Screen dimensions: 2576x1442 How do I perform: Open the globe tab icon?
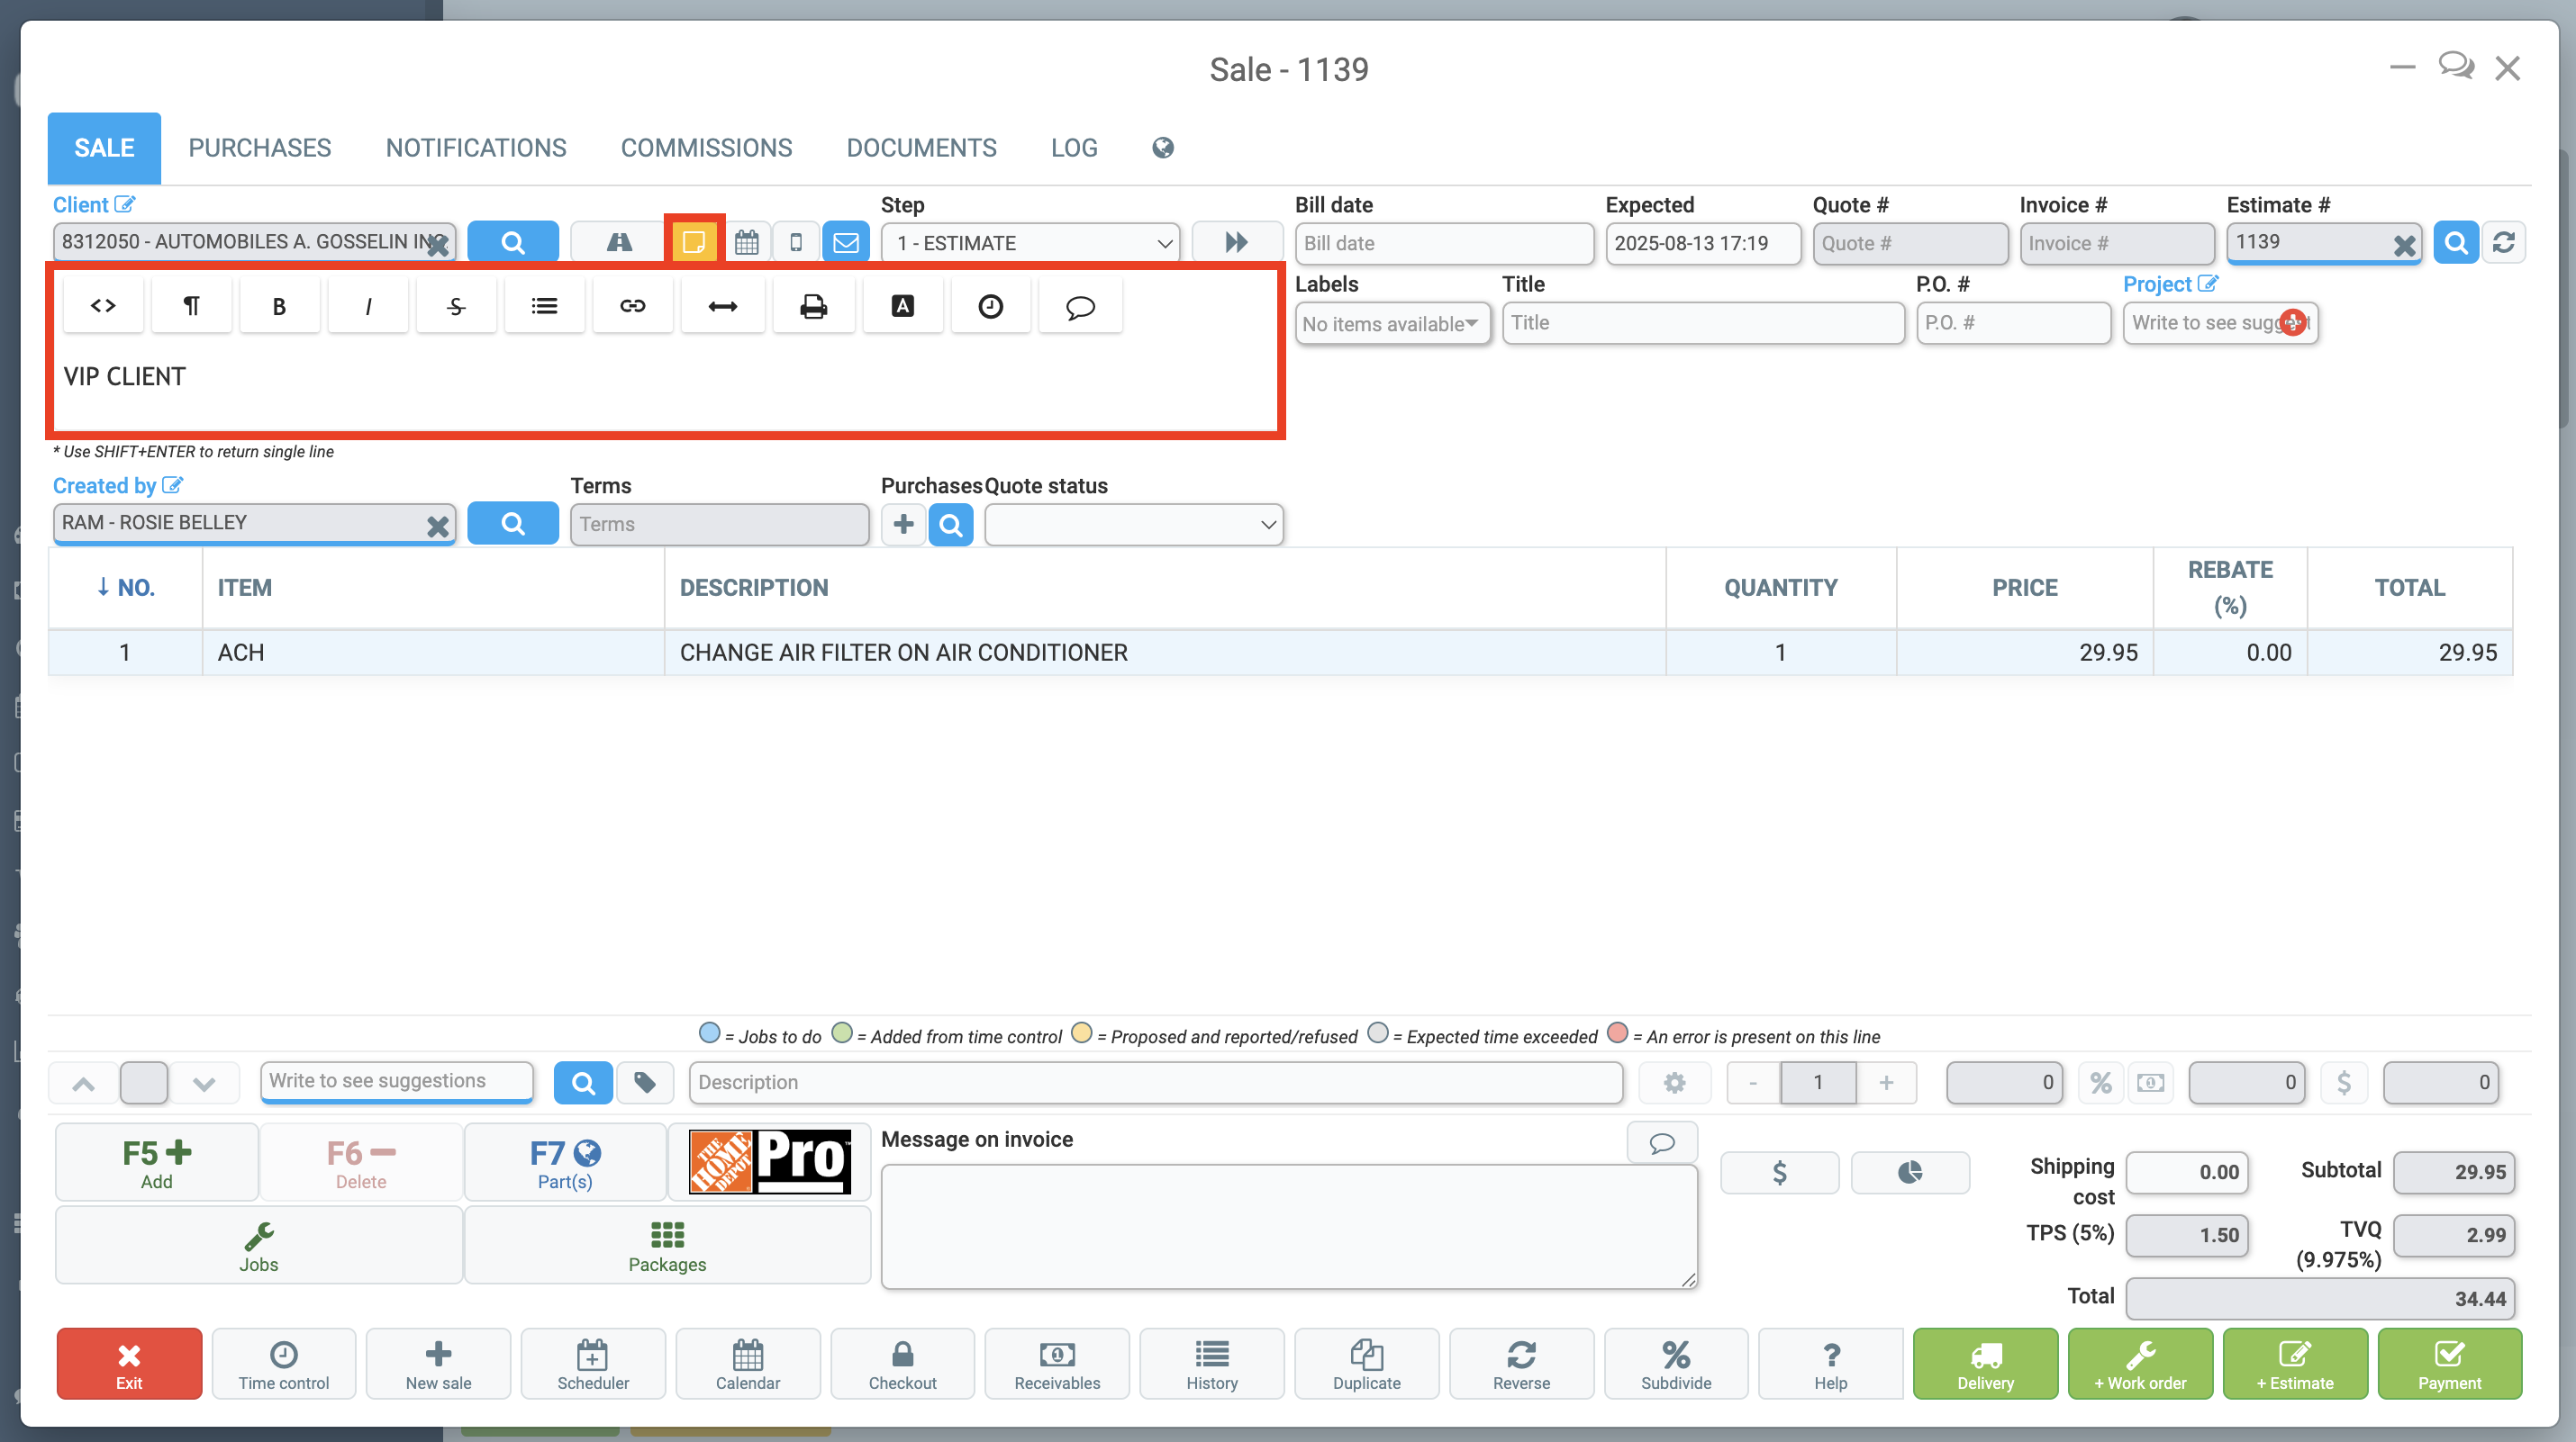(1162, 148)
